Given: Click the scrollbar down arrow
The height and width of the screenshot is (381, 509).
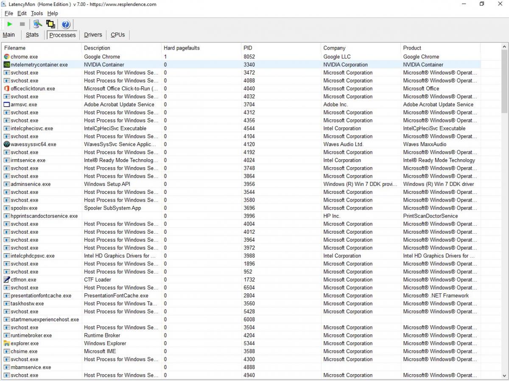Looking at the screenshot, I should tap(504, 375).
